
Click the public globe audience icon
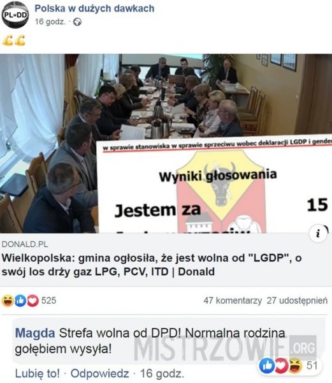77,22
